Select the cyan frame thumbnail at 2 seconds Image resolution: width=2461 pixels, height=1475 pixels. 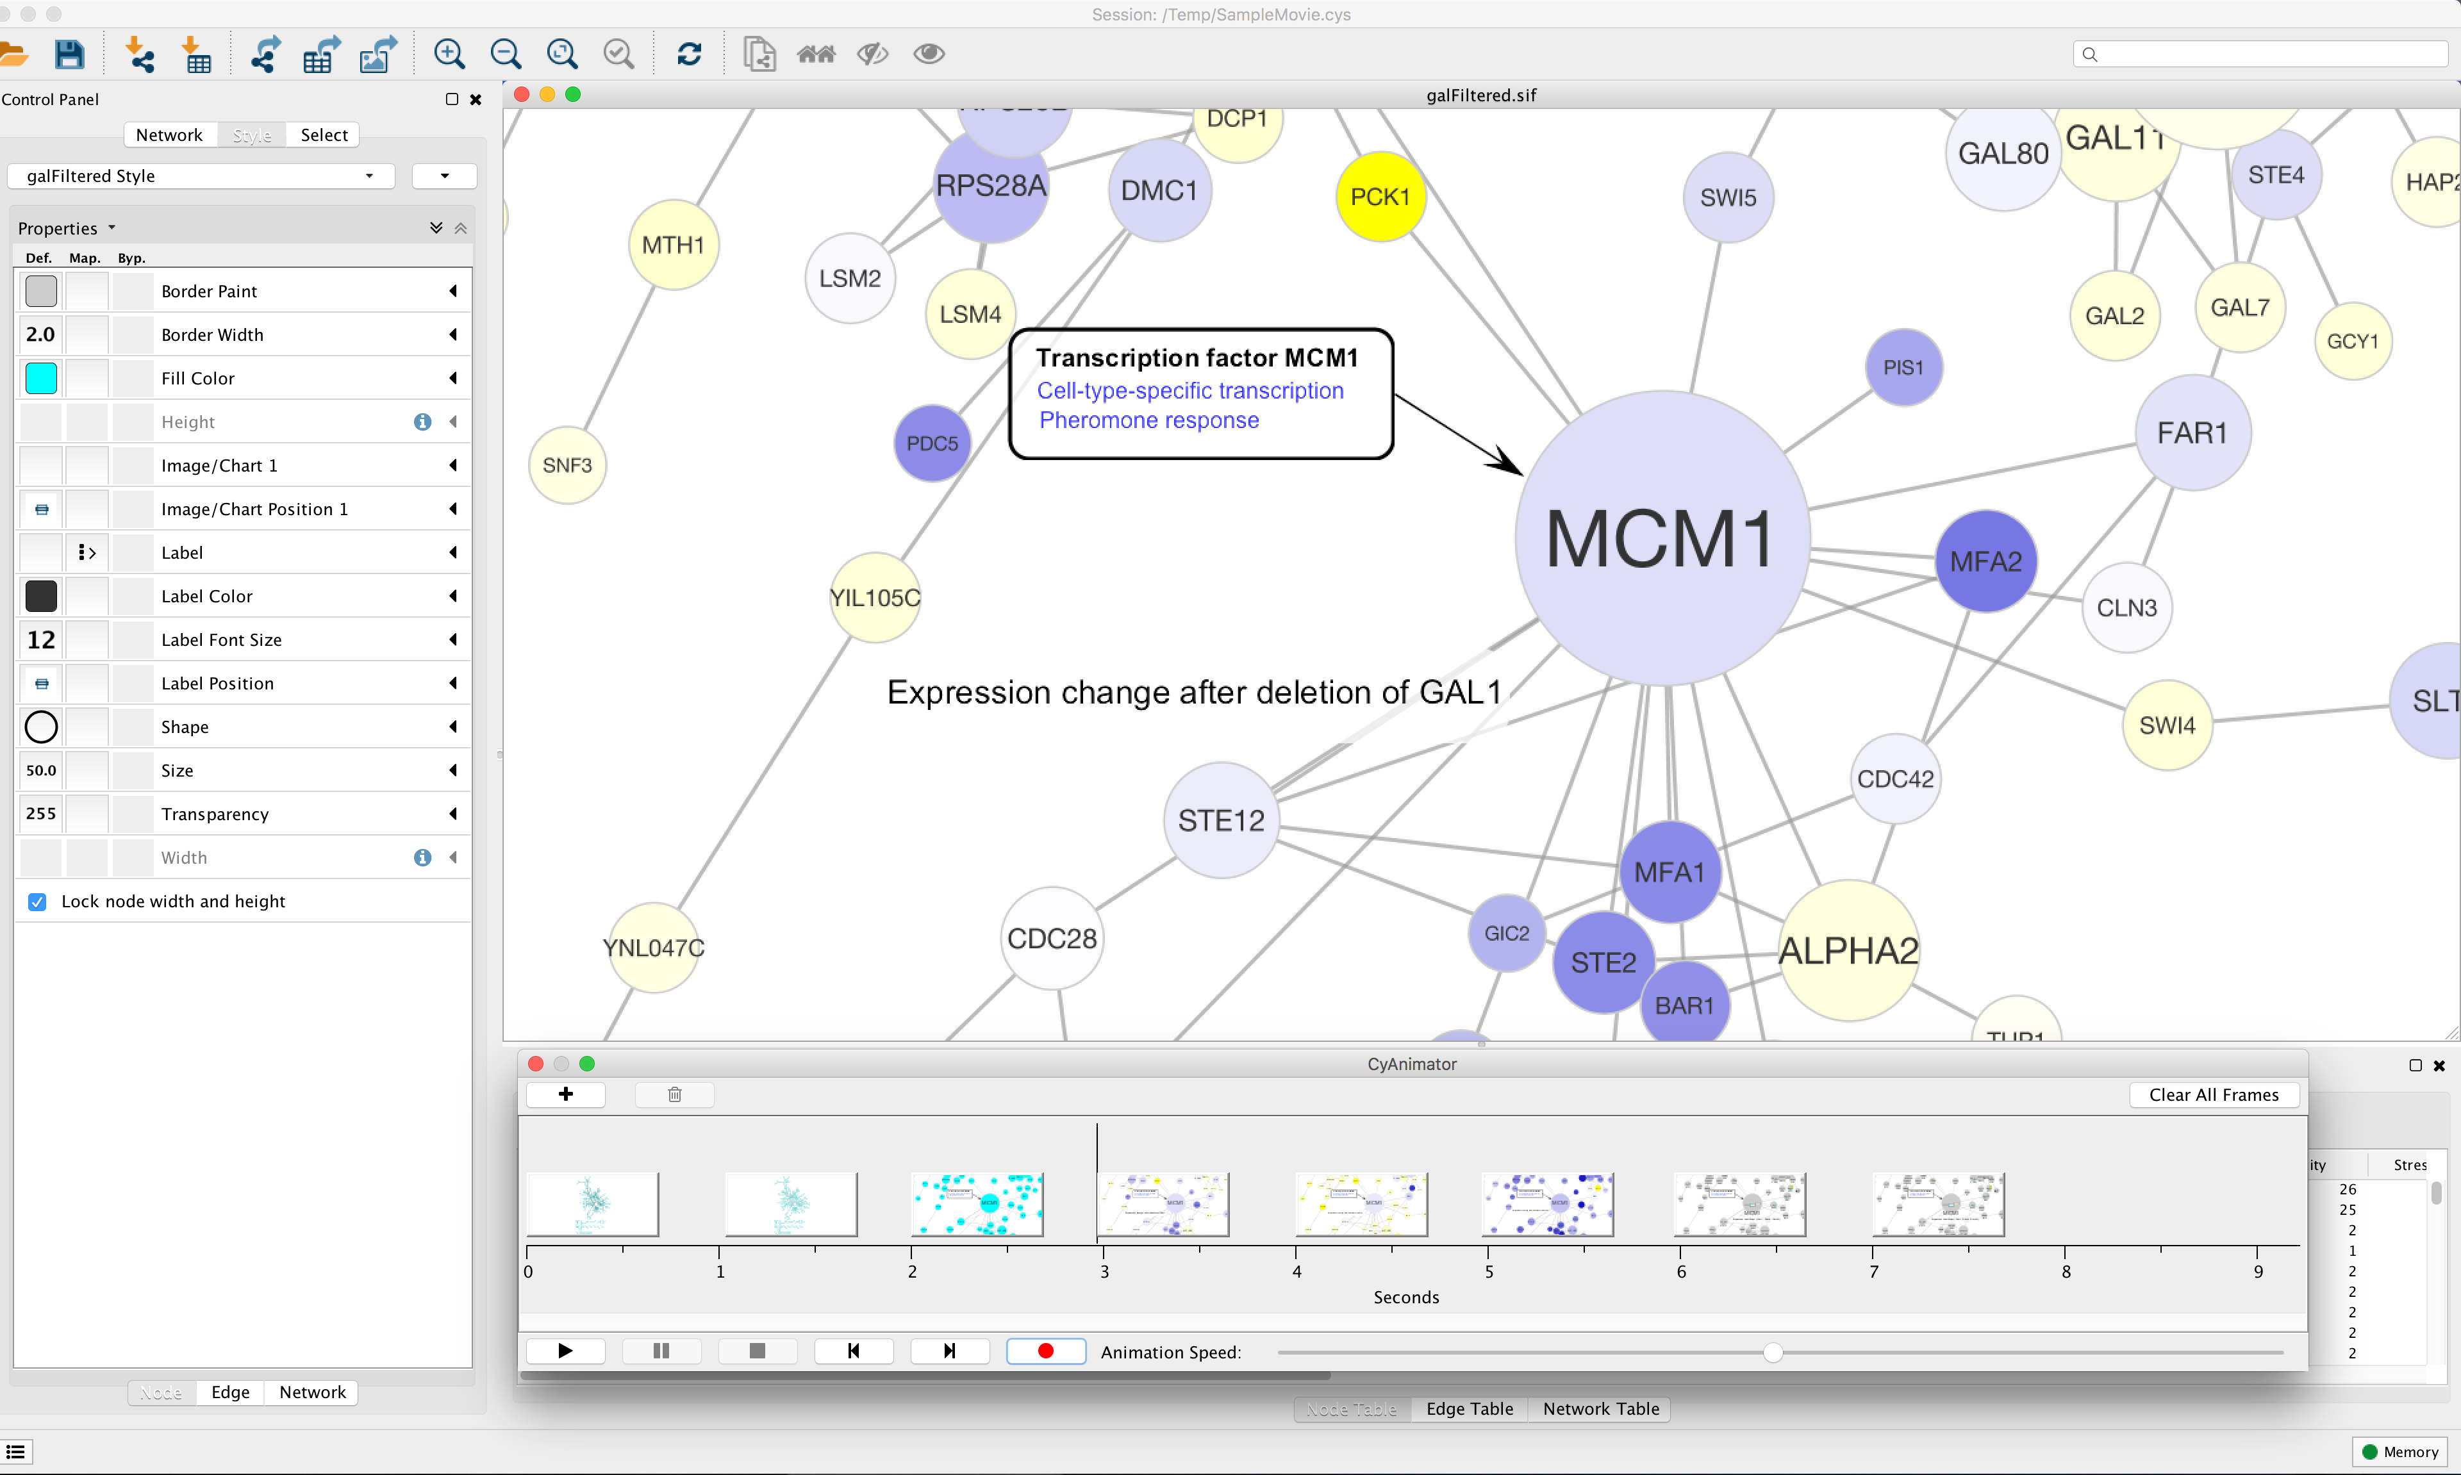pyautogui.click(x=977, y=1204)
